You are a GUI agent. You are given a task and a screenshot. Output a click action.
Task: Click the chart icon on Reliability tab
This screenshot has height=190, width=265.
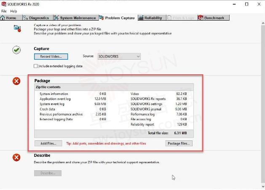(x=141, y=18)
